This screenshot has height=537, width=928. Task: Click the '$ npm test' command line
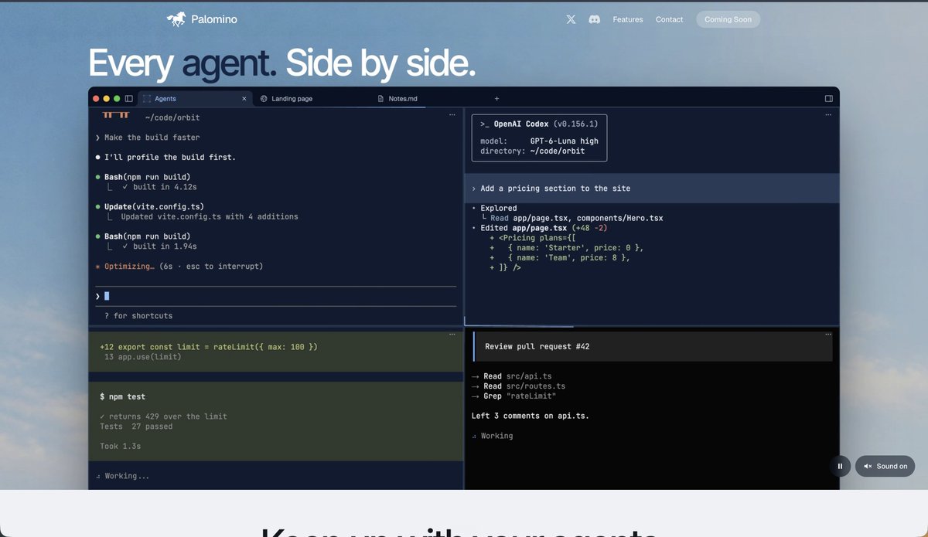(123, 396)
